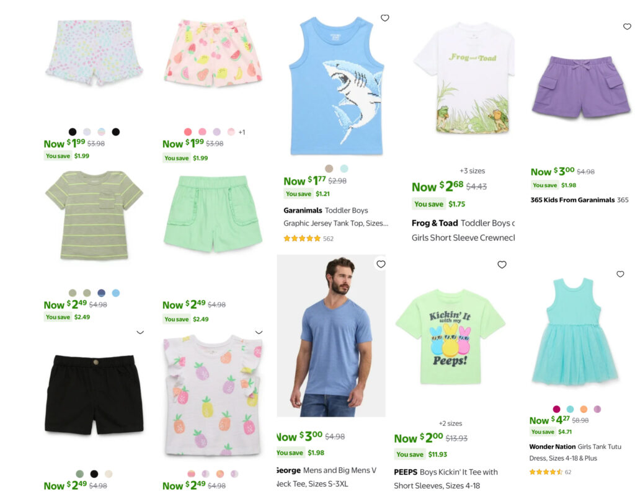
Task: Open Wonder Nation Girls Tank Tutu Dress link
Action: [x=575, y=452]
